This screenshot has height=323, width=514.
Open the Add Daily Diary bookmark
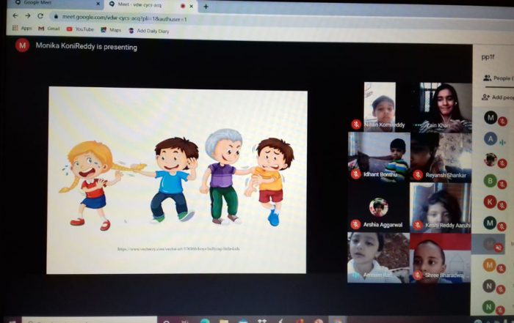point(148,31)
